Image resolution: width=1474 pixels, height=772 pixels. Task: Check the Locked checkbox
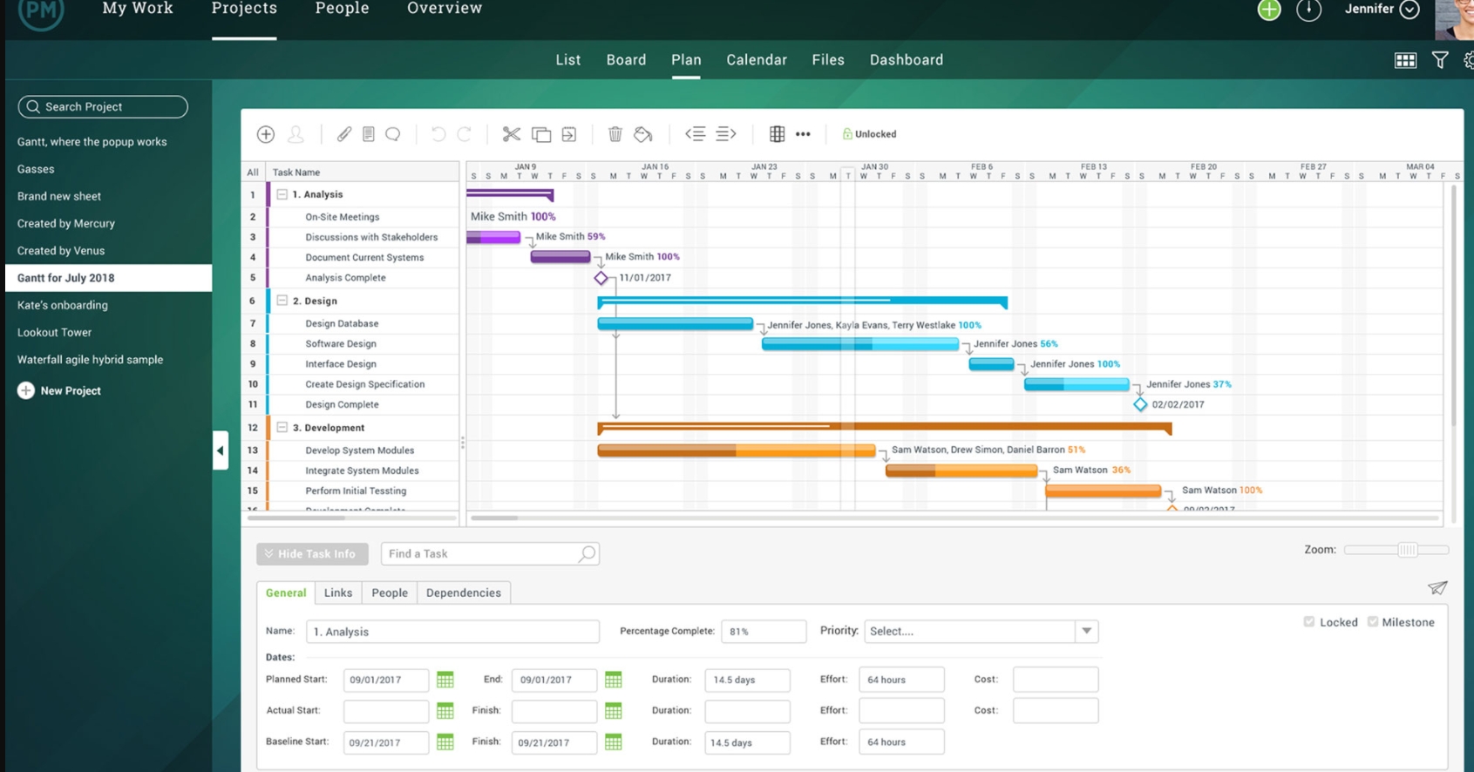(1309, 621)
